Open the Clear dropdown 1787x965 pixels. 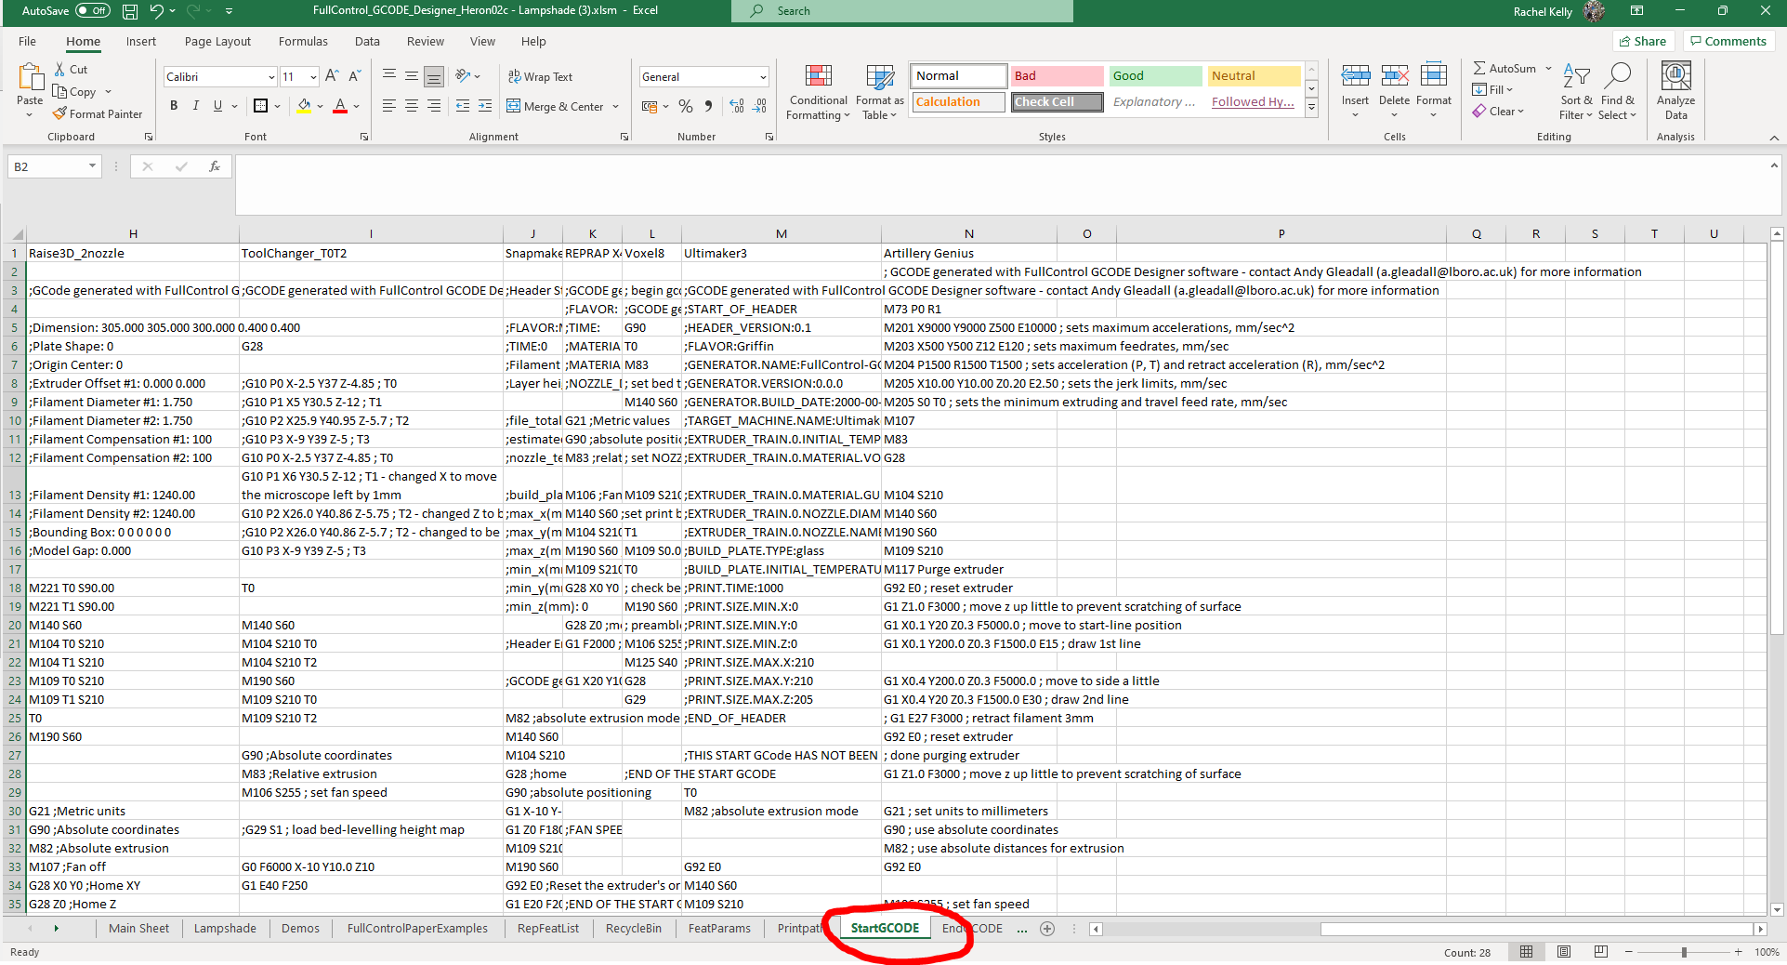coord(1498,112)
